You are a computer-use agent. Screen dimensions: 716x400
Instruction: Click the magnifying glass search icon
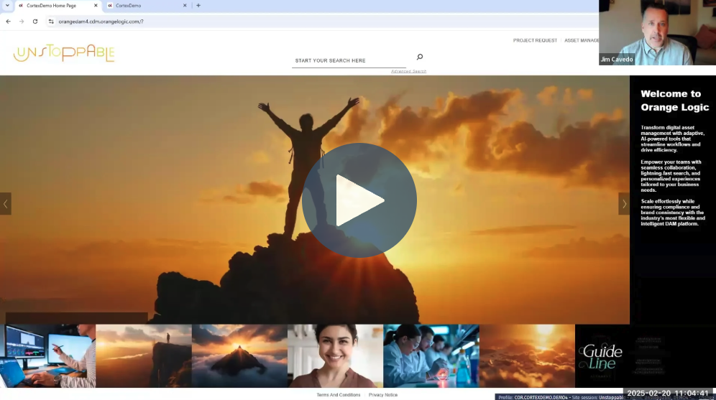tap(420, 57)
